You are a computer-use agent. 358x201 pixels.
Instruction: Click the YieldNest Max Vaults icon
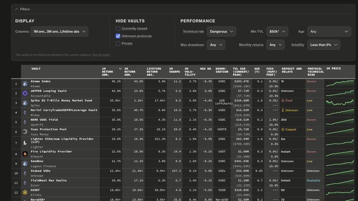tap(25, 183)
